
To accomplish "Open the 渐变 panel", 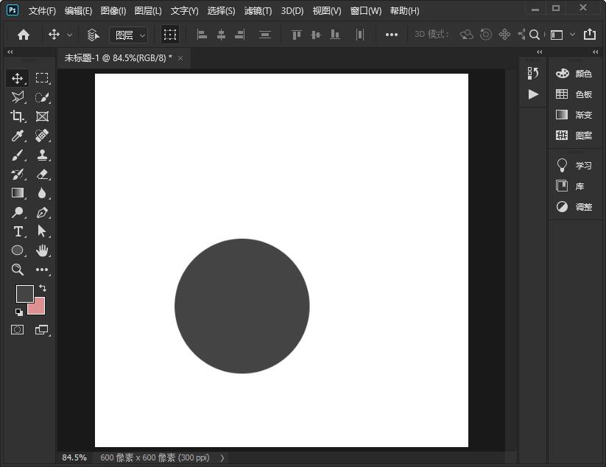I will [x=574, y=115].
